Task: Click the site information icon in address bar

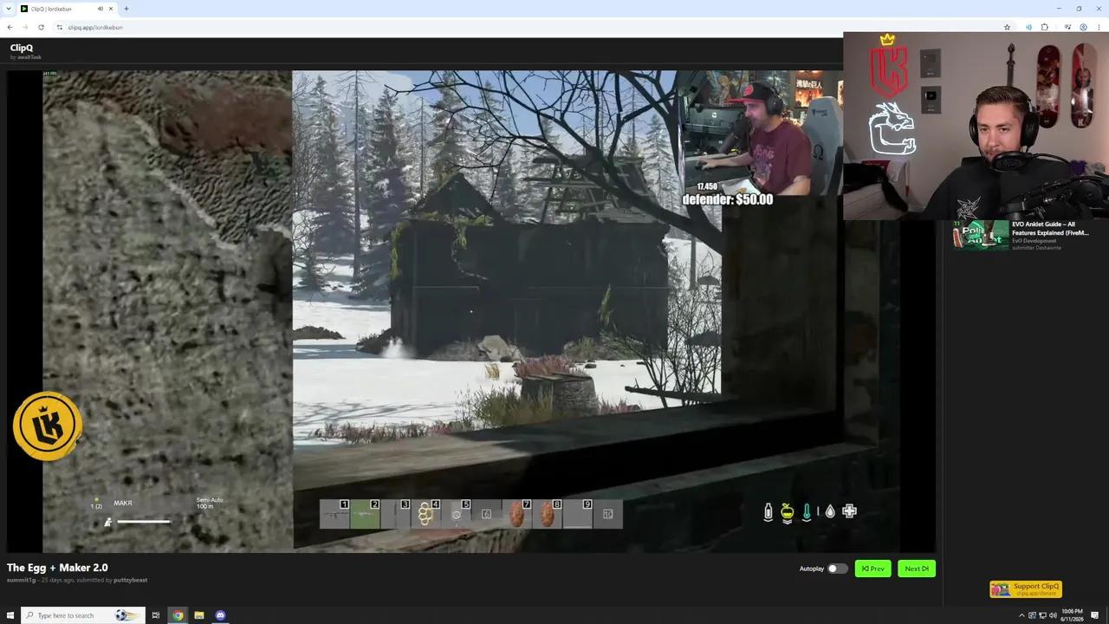Action: tap(60, 27)
